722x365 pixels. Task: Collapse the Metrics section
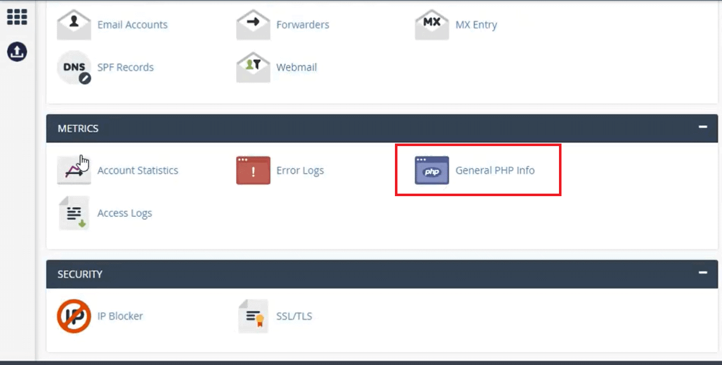pyautogui.click(x=703, y=127)
